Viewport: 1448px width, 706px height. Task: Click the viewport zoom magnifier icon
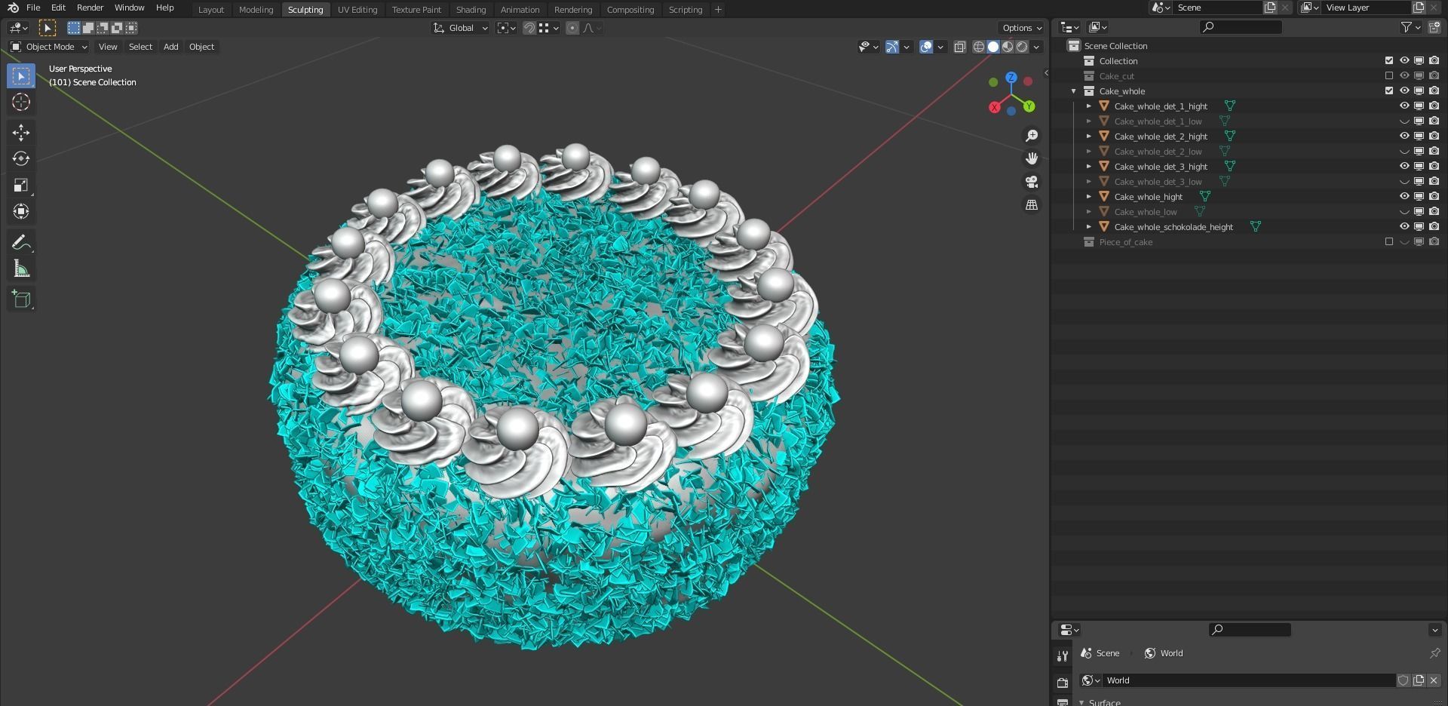1032,136
